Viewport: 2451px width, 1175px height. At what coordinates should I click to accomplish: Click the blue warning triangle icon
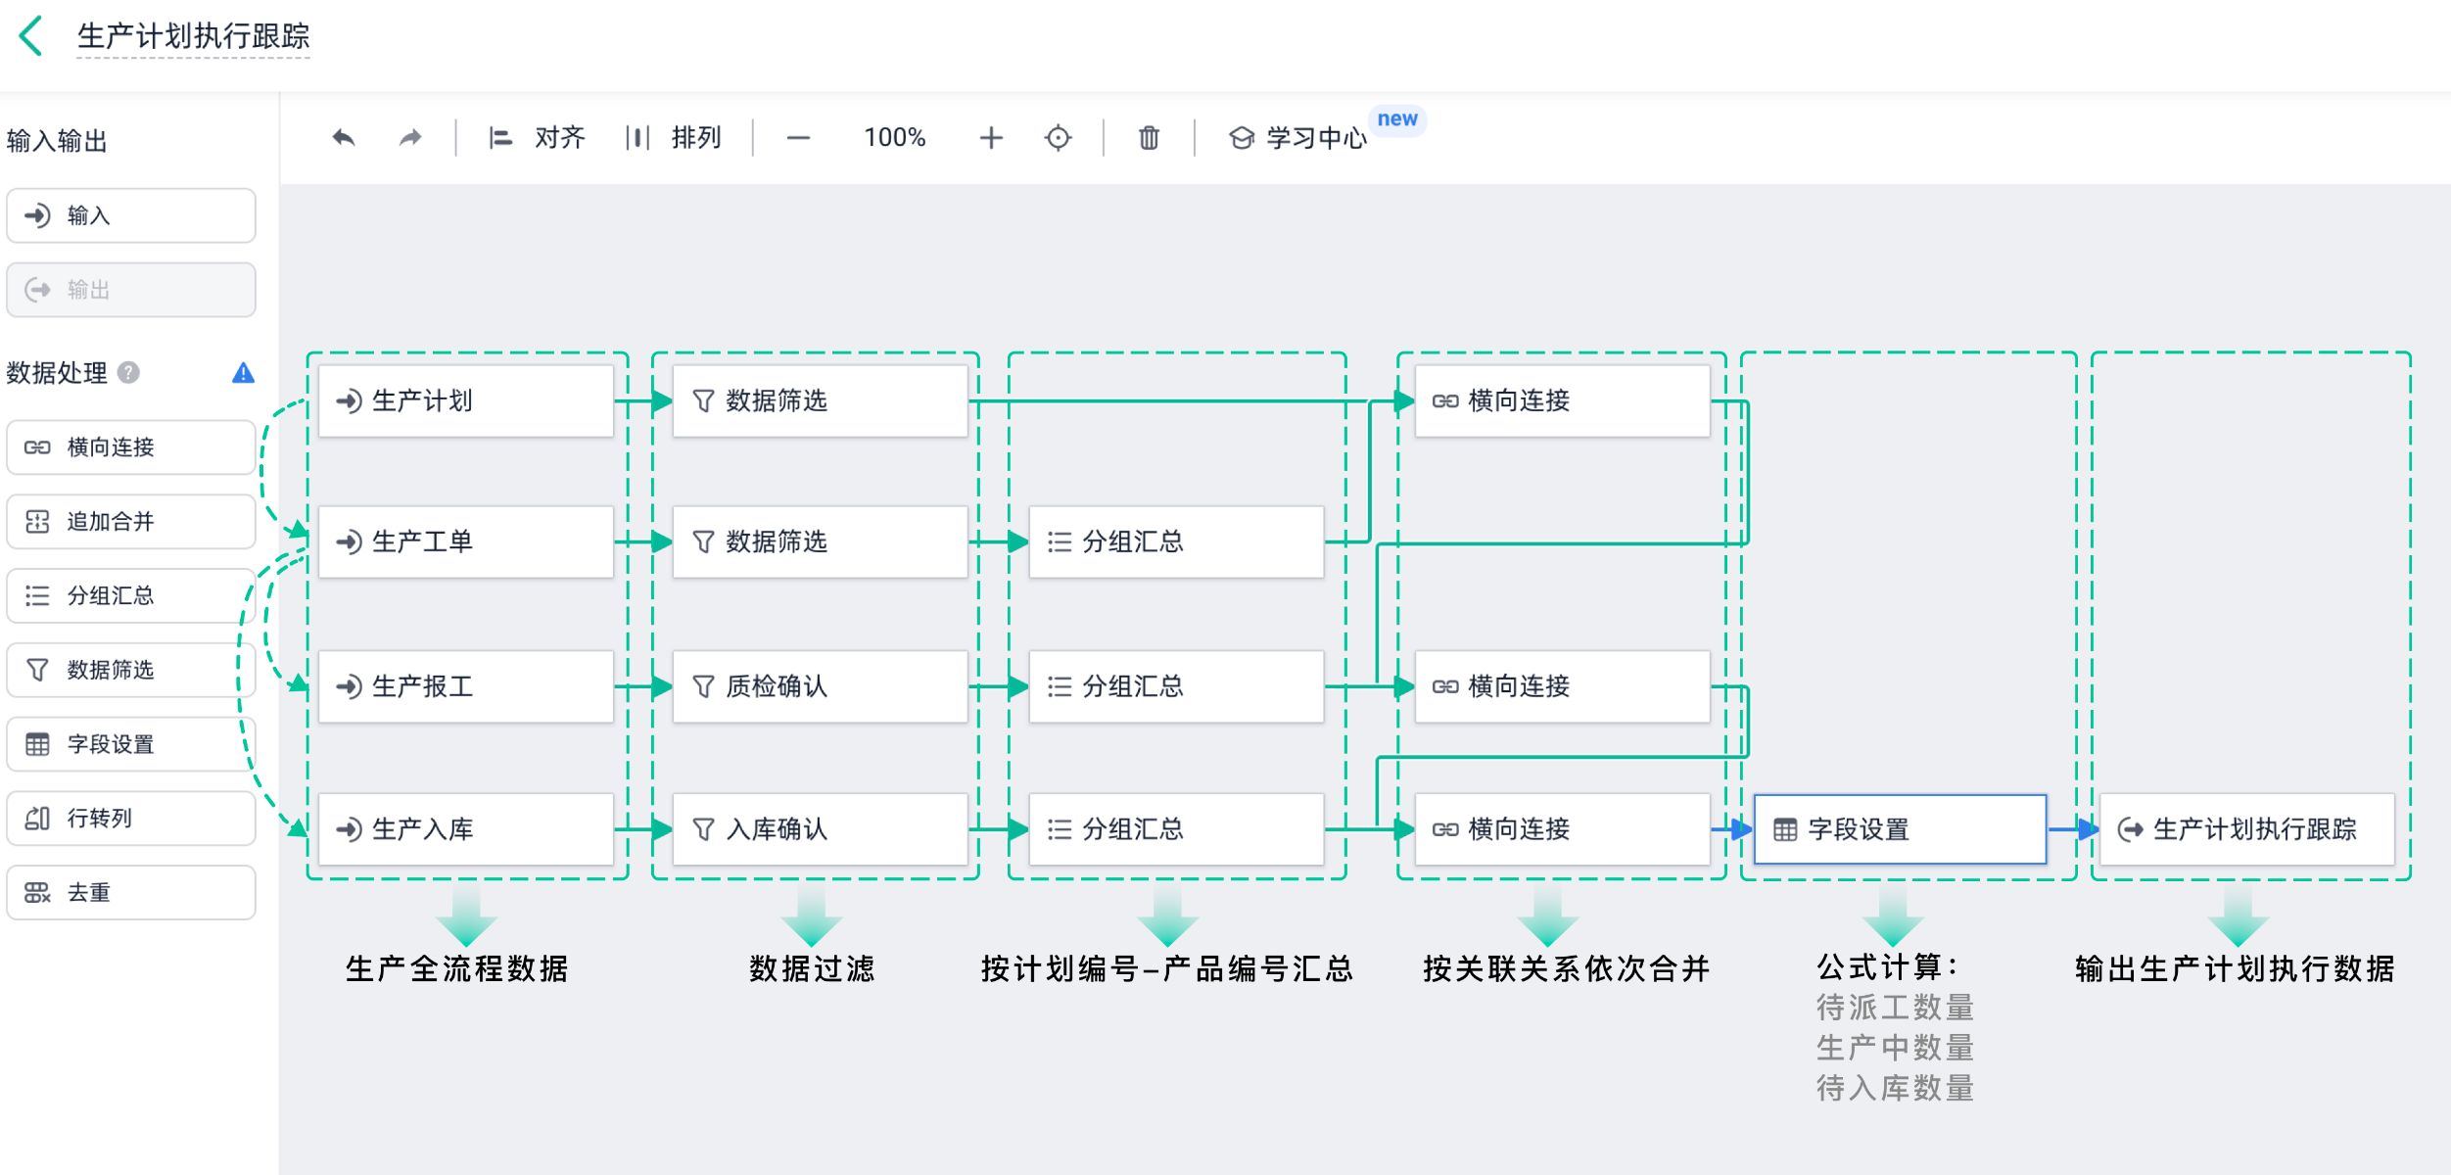coord(243,373)
